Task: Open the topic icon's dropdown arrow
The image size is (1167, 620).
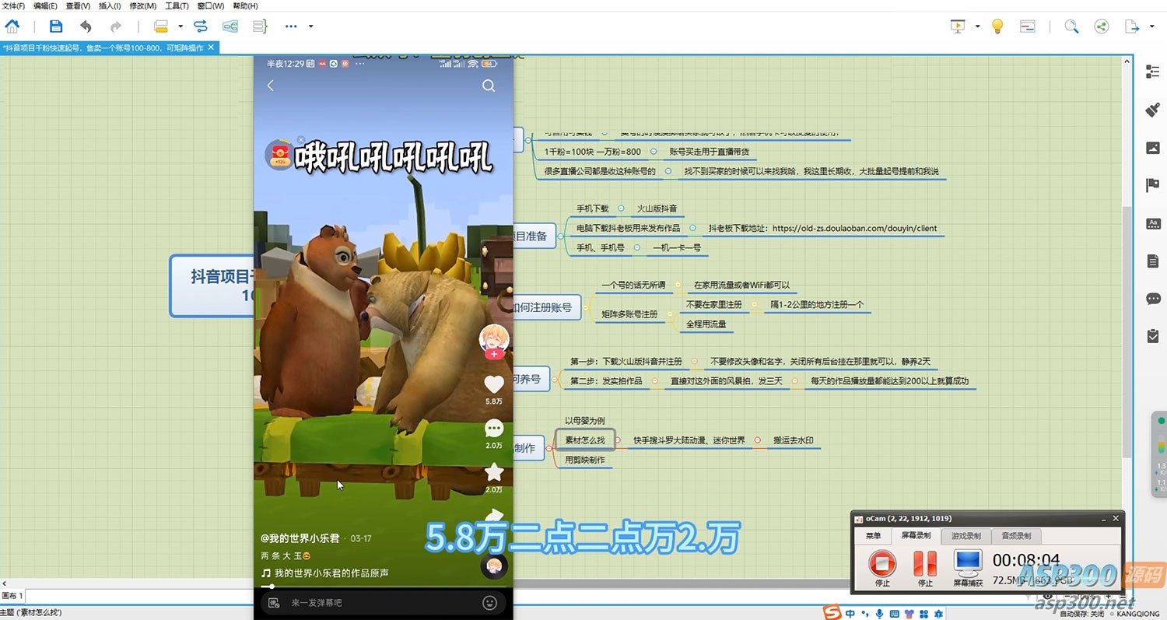Action: 180,26
